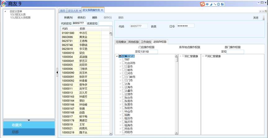Check the 中山市 checkbox
Screen dimensions: 268x138
pos(123,111)
